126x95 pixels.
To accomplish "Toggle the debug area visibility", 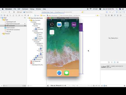I will [120, 12].
